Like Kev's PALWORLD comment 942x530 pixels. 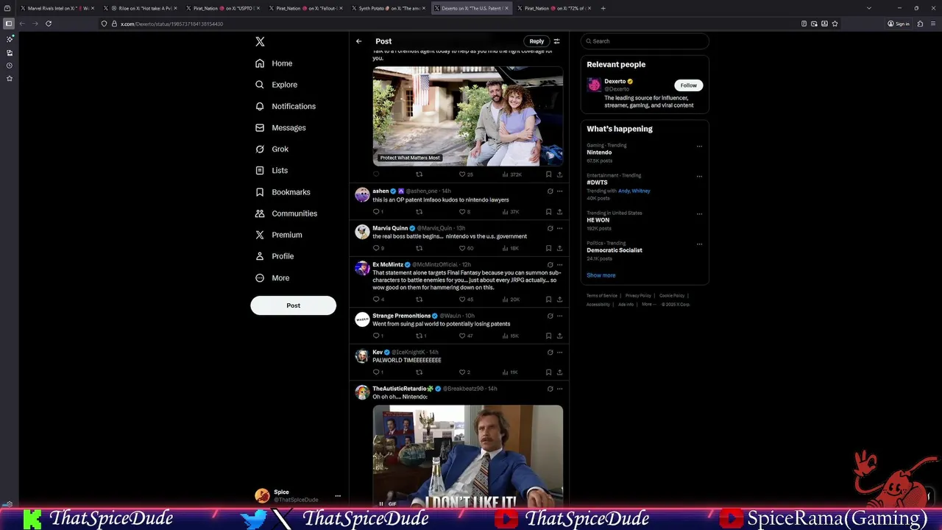point(462,372)
